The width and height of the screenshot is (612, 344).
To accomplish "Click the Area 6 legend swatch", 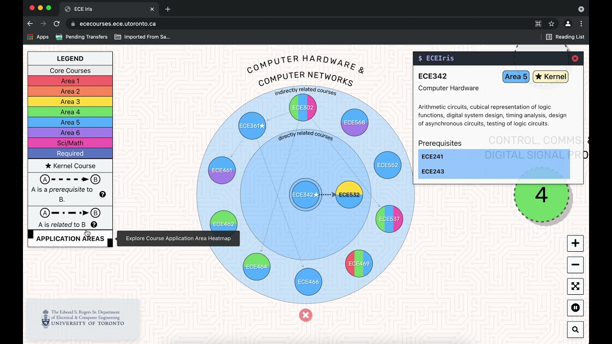I will [70, 133].
